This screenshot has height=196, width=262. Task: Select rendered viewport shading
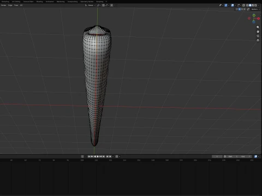[x=256, y=5]
